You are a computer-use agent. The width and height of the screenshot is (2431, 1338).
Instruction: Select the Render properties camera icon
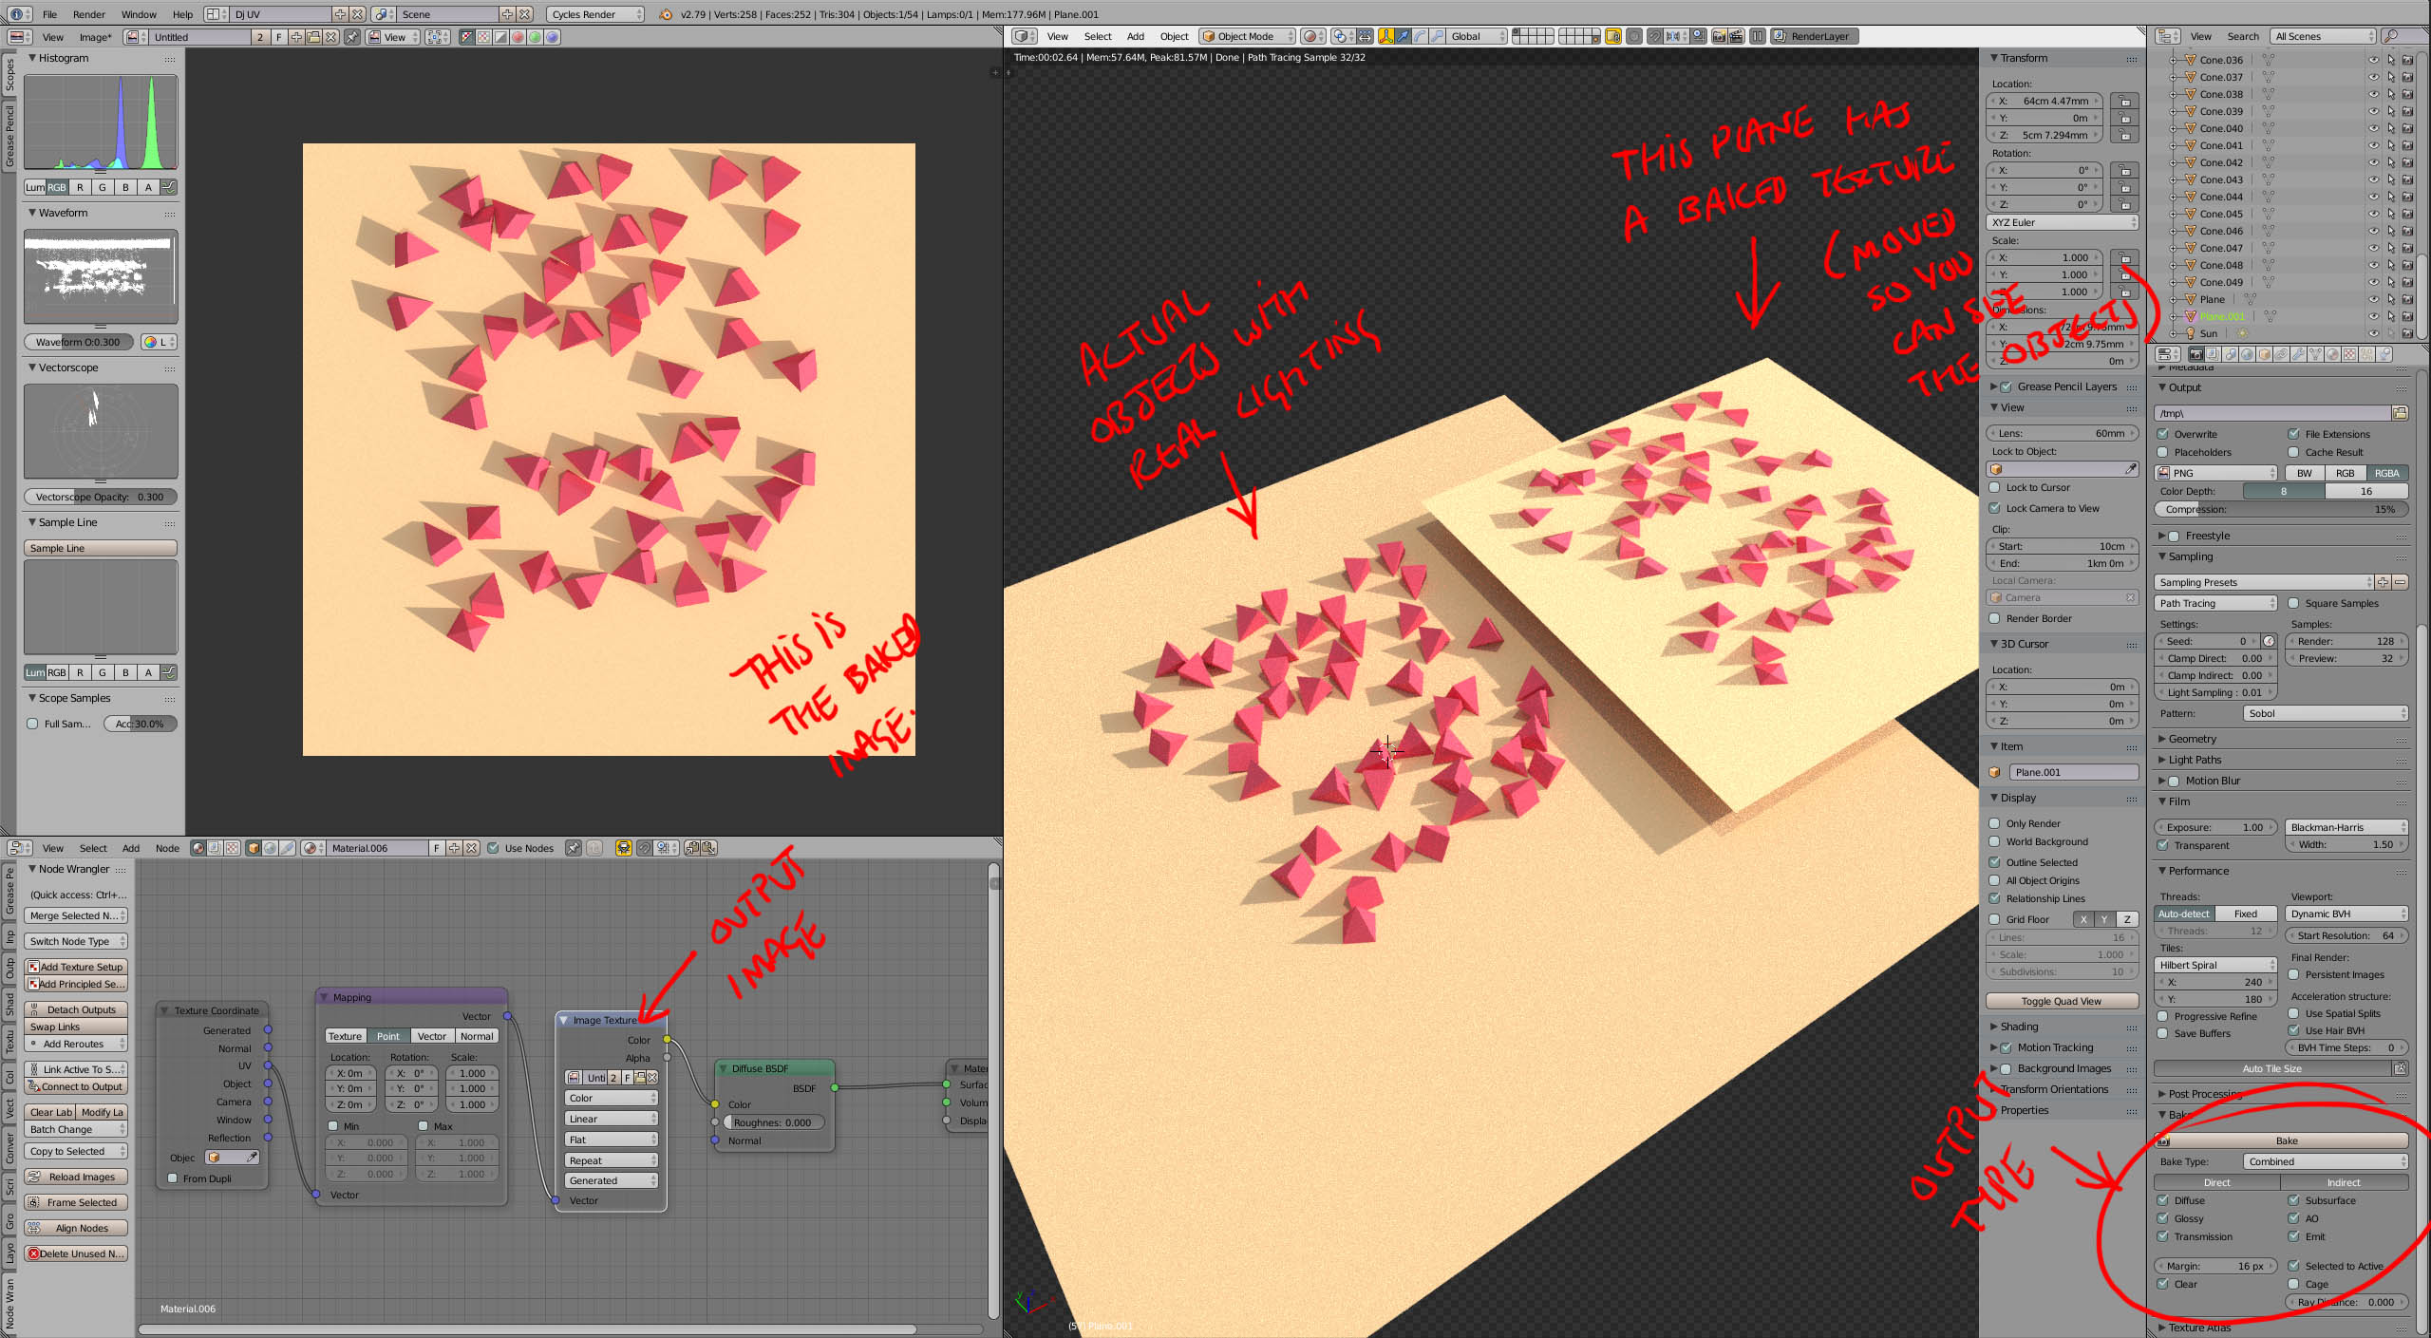(x=2196, y=353)
